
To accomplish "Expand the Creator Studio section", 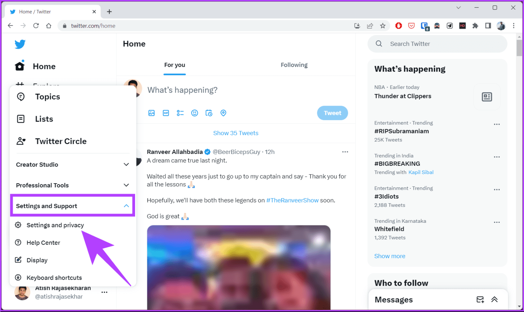I will 73,165.
